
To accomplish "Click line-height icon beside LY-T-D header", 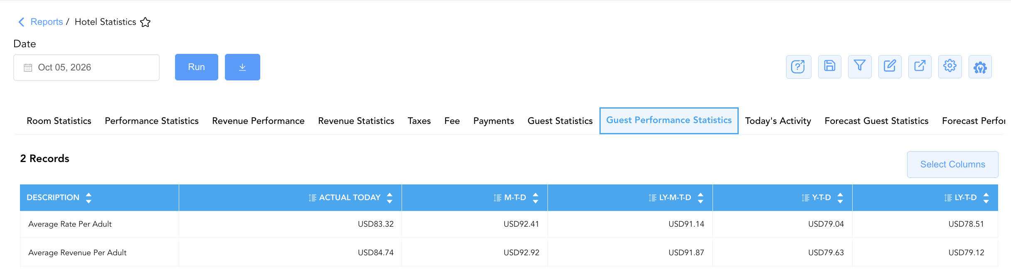I will 948,198.
